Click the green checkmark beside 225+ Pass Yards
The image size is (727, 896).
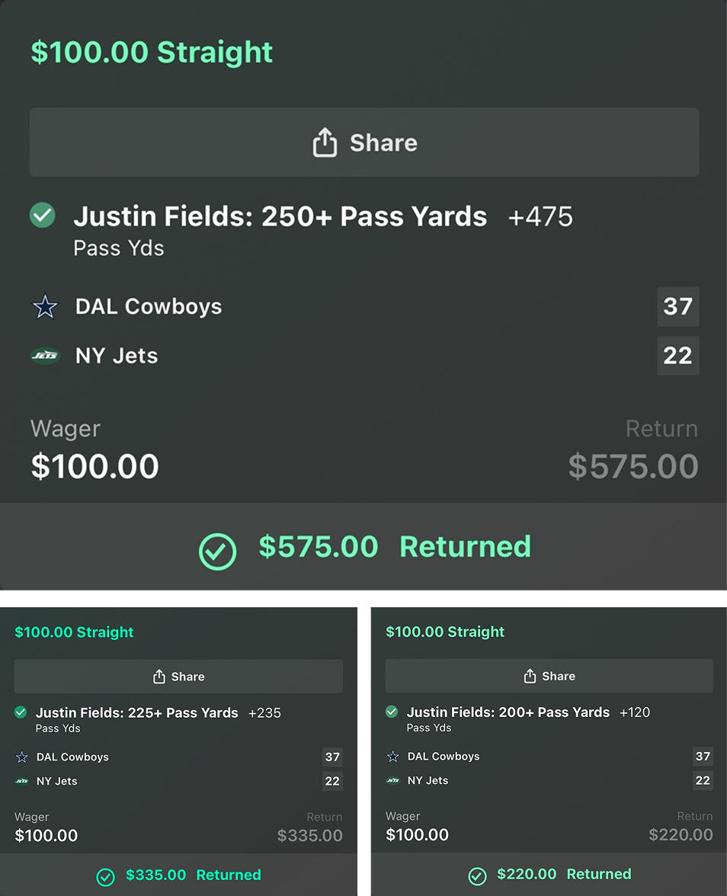click(x=21, y=712)
